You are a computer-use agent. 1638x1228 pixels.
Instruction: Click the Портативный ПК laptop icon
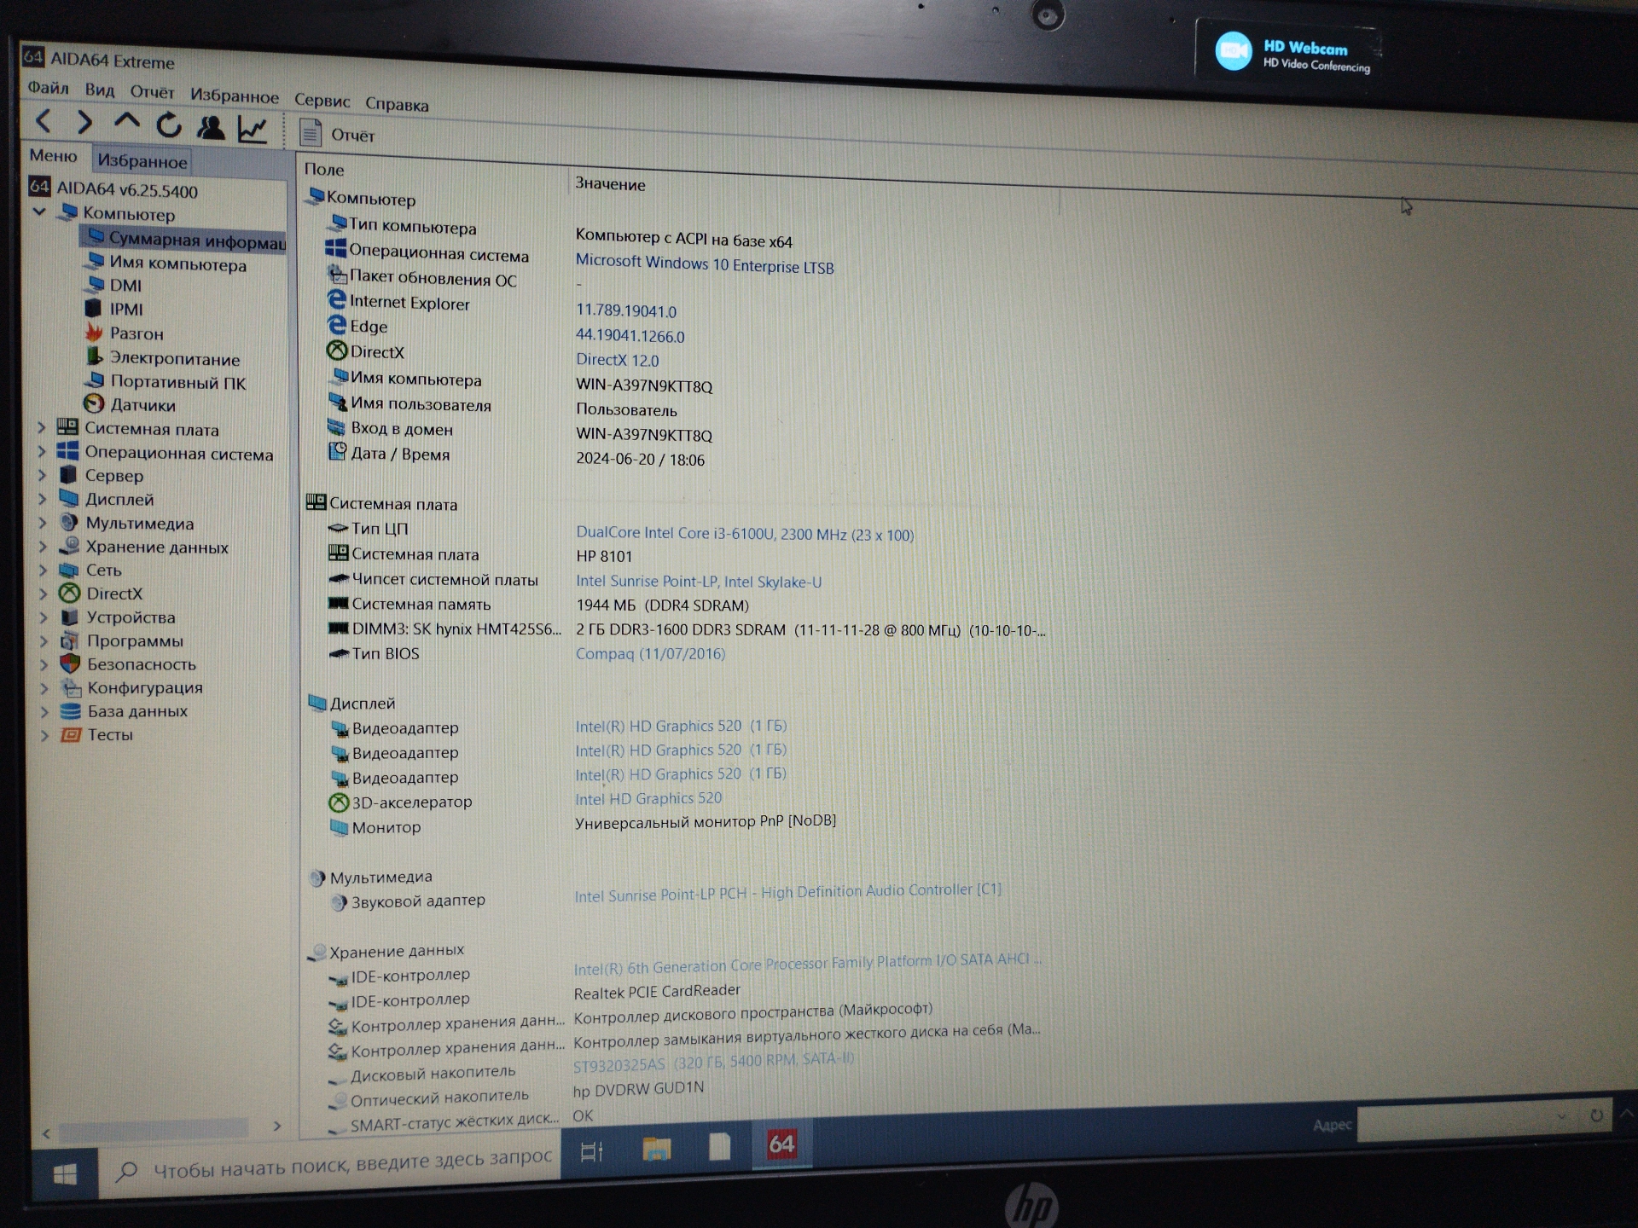coord(95,379)
